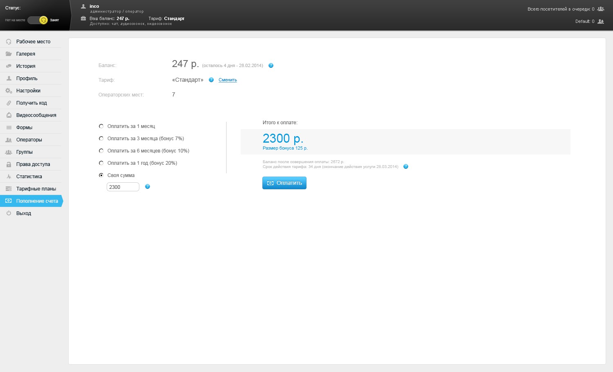
Task: Click the «Стандарт» tariff name
Action: click(x=188, y=80)
